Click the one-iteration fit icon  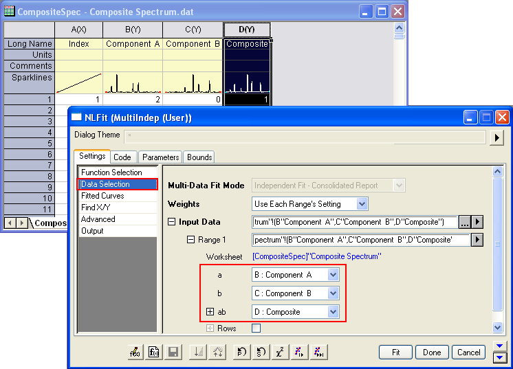pos(301,352)
